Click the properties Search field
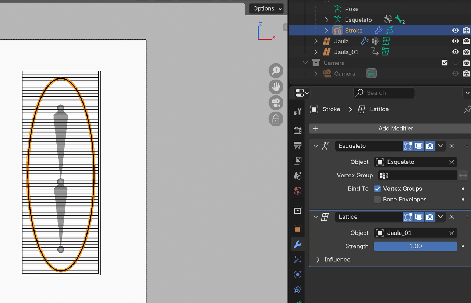This screenshot has width=471, height=303. click(384, 93)
